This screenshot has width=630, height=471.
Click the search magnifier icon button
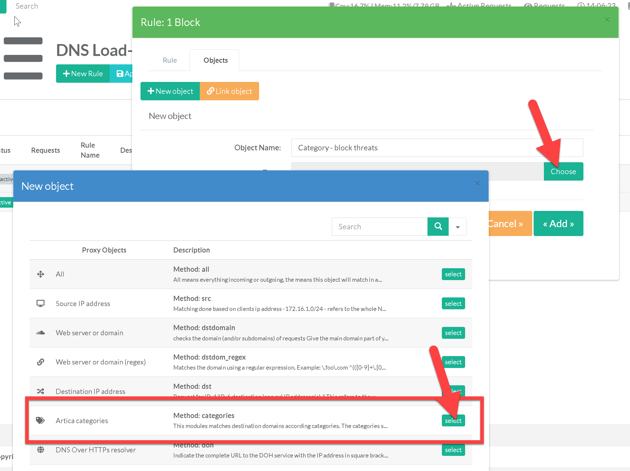pos(438,226)
